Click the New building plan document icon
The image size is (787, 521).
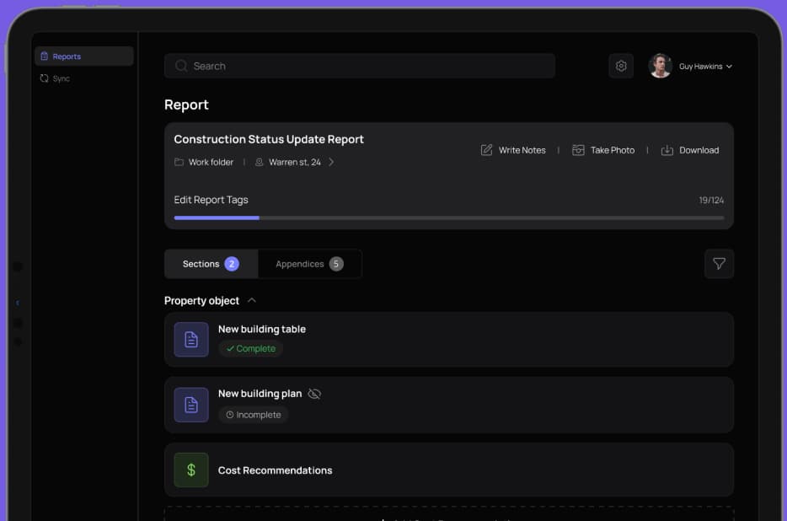click(x=191, y=405)
